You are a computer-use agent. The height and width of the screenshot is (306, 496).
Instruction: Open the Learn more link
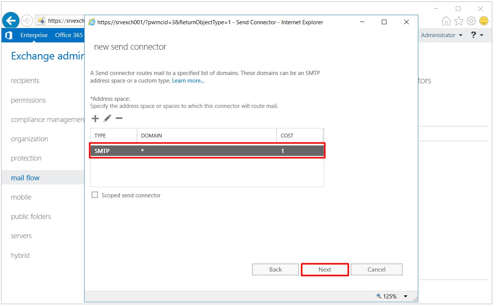tap(188, 81)
